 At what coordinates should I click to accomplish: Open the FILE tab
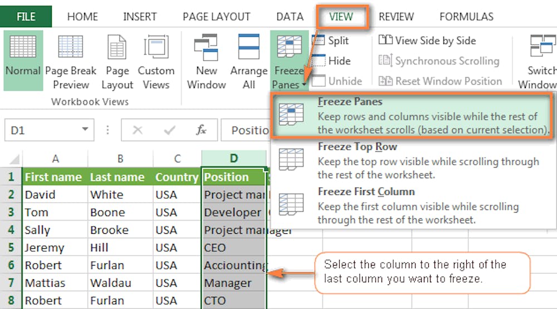click(26, 17)
